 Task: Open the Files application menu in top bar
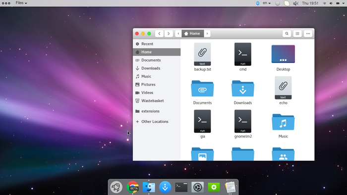click(21, 3)
